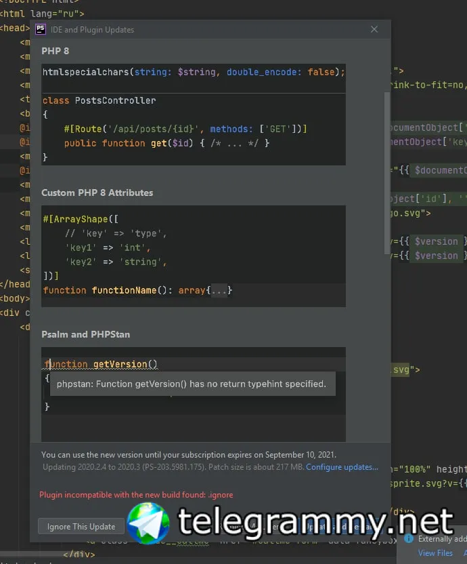Image resolution: width=467 pixels, height=564 pixels.
Task: Click the PhpStorm logo in dialog title
Action: (x=41, y=29)
